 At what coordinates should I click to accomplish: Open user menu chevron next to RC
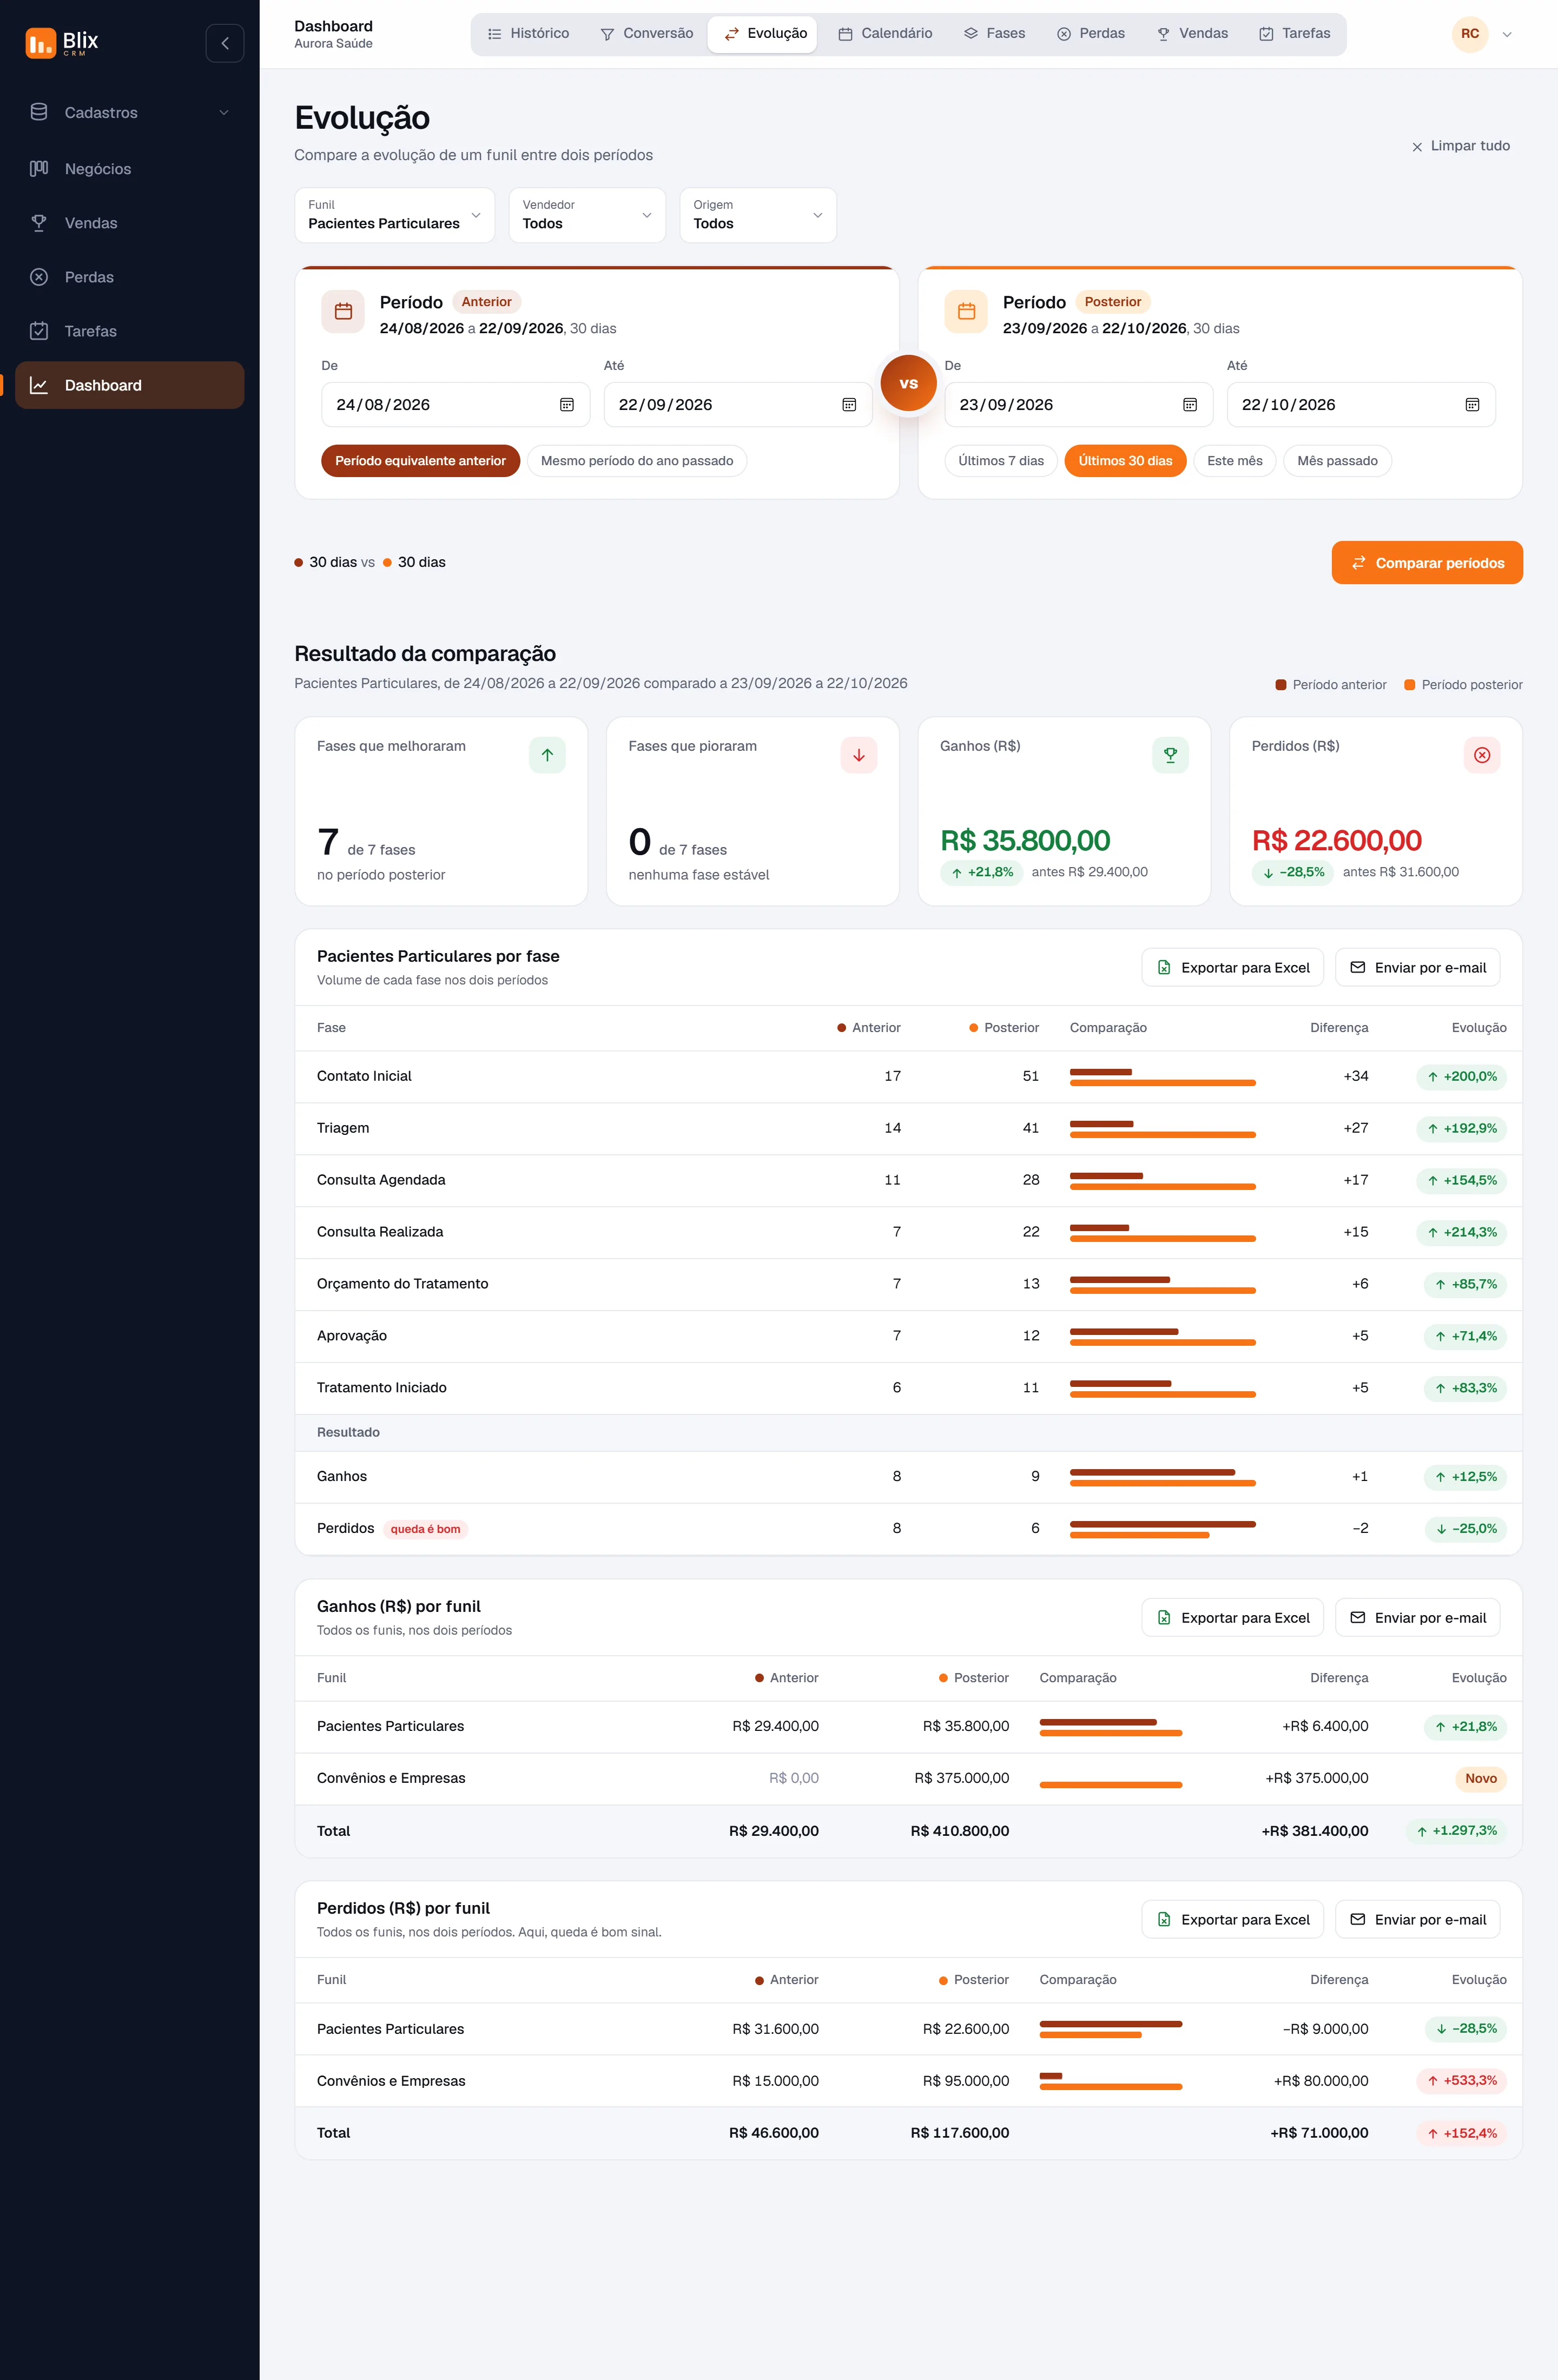[x=1507, y=35]
